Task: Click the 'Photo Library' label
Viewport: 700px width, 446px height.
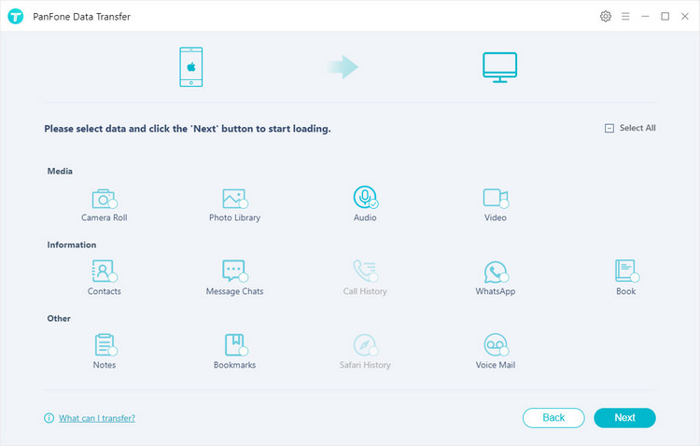Action: [235, 217]
